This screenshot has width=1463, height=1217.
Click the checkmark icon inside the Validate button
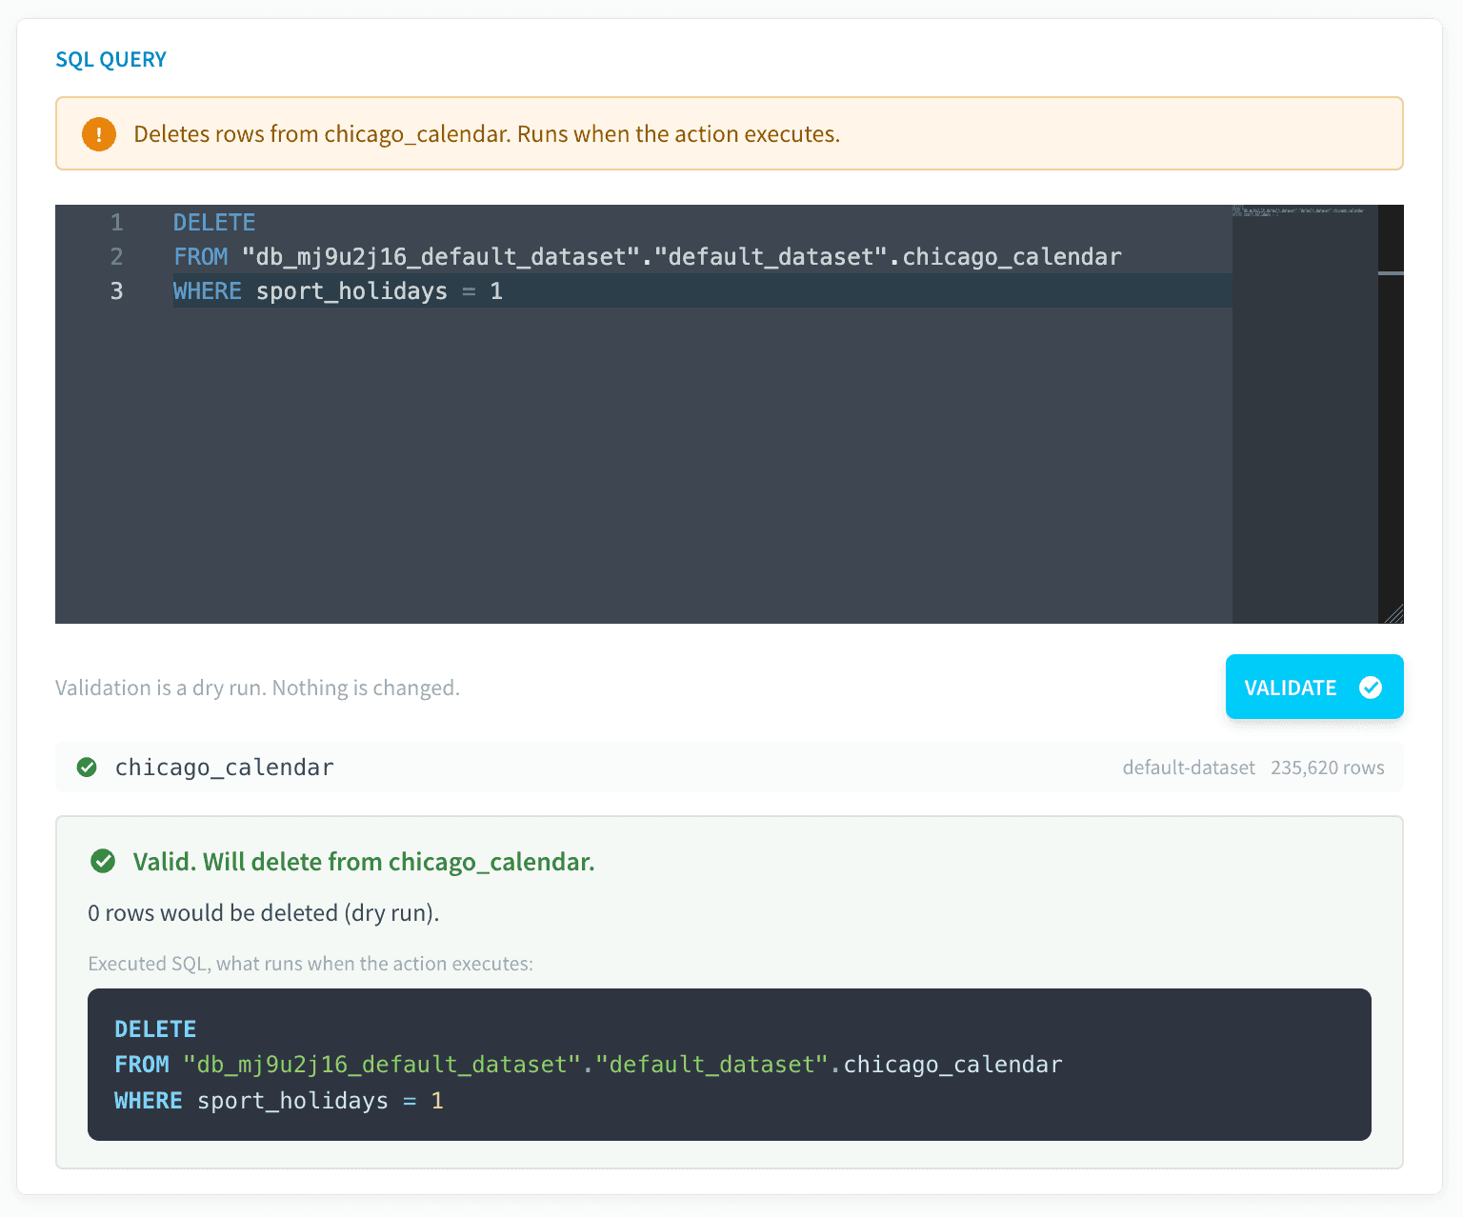[x=1371, y=688]
